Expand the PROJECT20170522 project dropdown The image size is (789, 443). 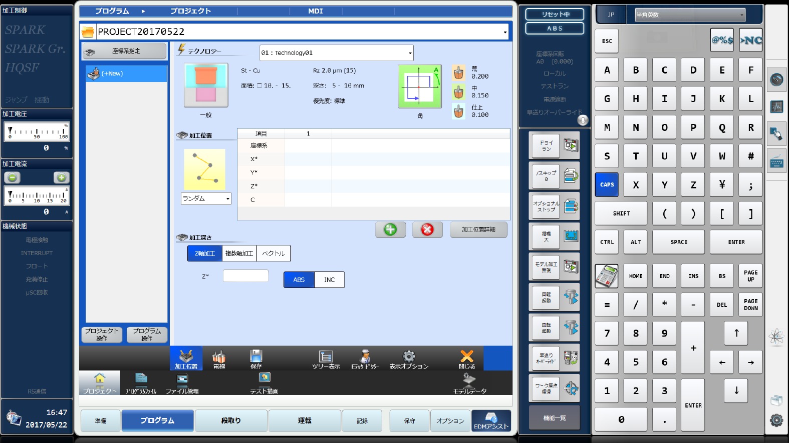point(504,32)
